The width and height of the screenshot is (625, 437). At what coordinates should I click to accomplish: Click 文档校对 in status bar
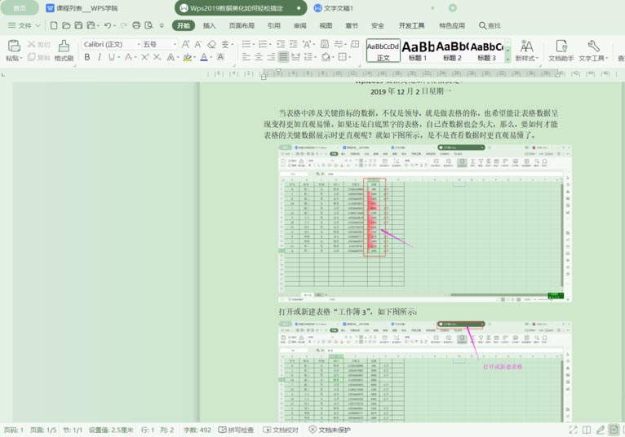coord(281,430)
